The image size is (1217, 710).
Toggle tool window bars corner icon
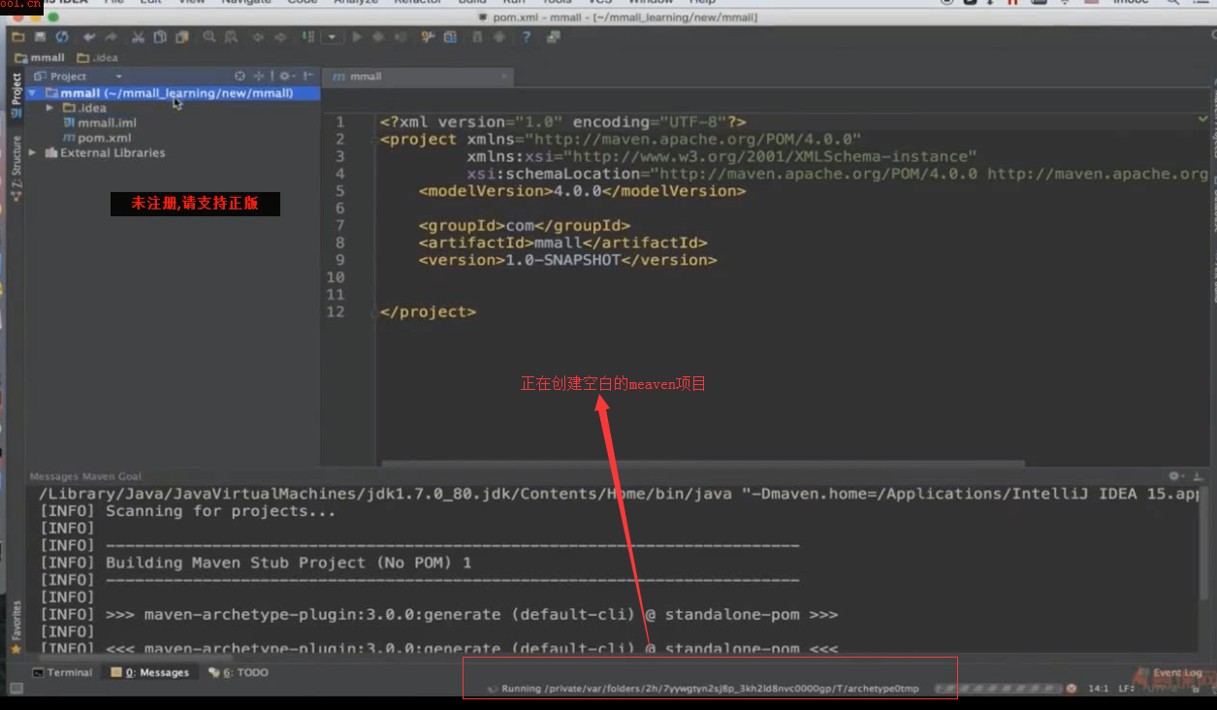click(x=16, y=689)
